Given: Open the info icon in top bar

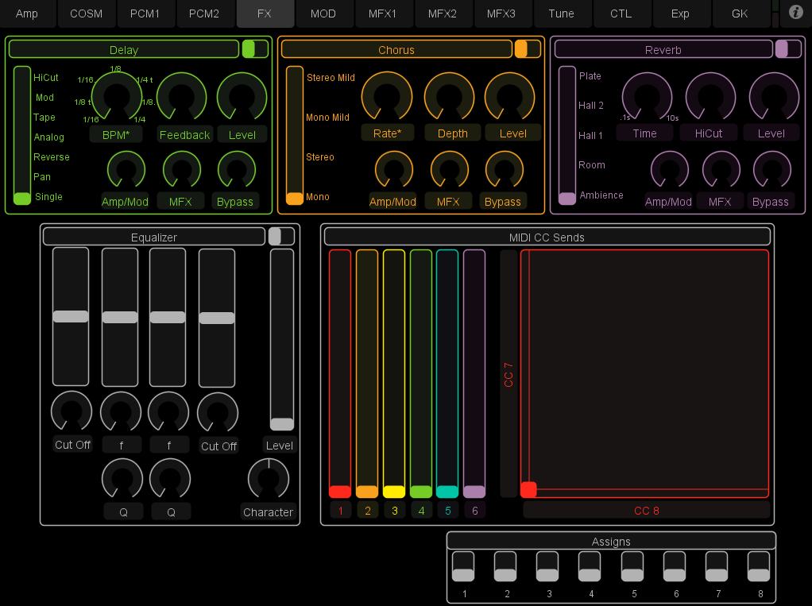Looking at the screenshot, I should coord(795,13).
